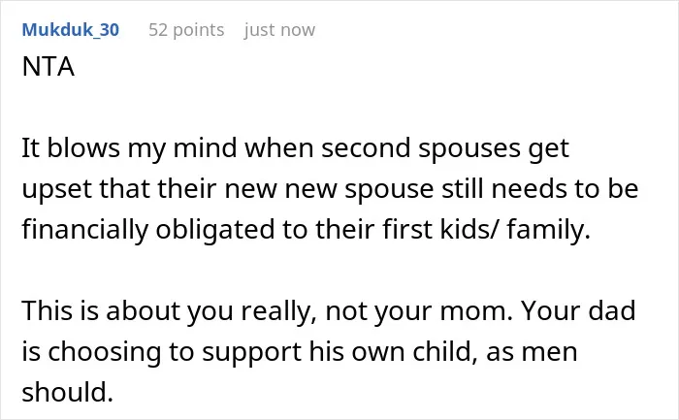Click the 52 points score label
This screenshot has height=420, width=679.
(186, 30)
